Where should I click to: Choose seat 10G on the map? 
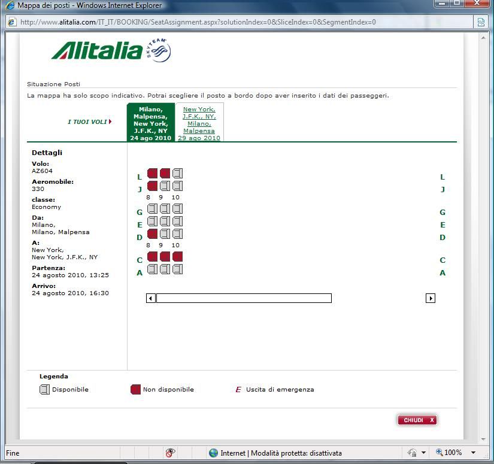[178, 208]
